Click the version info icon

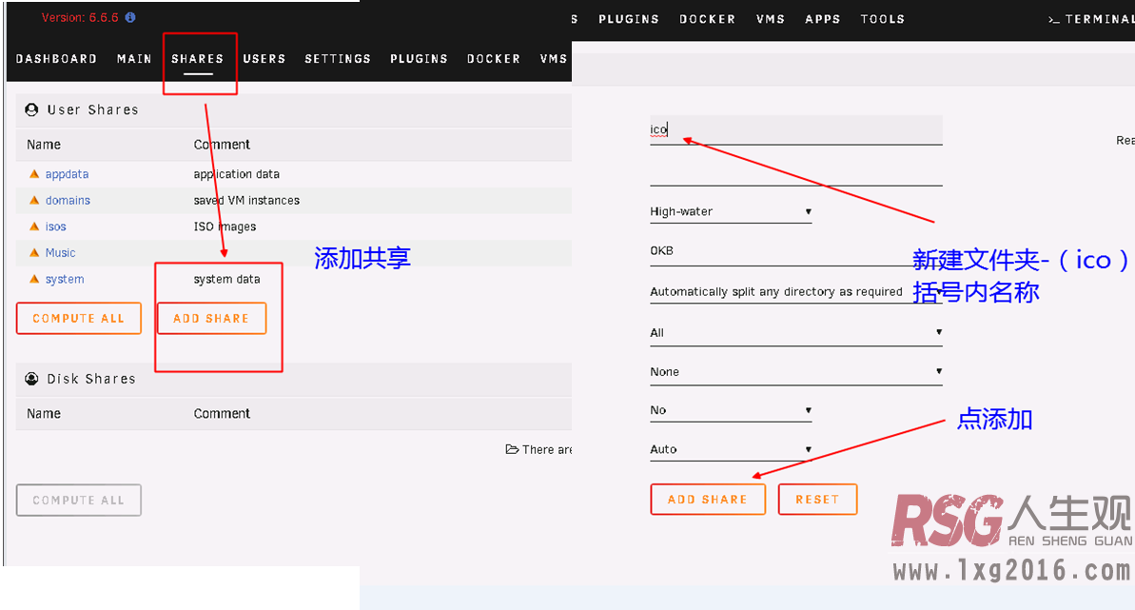[x=130, y=17]
